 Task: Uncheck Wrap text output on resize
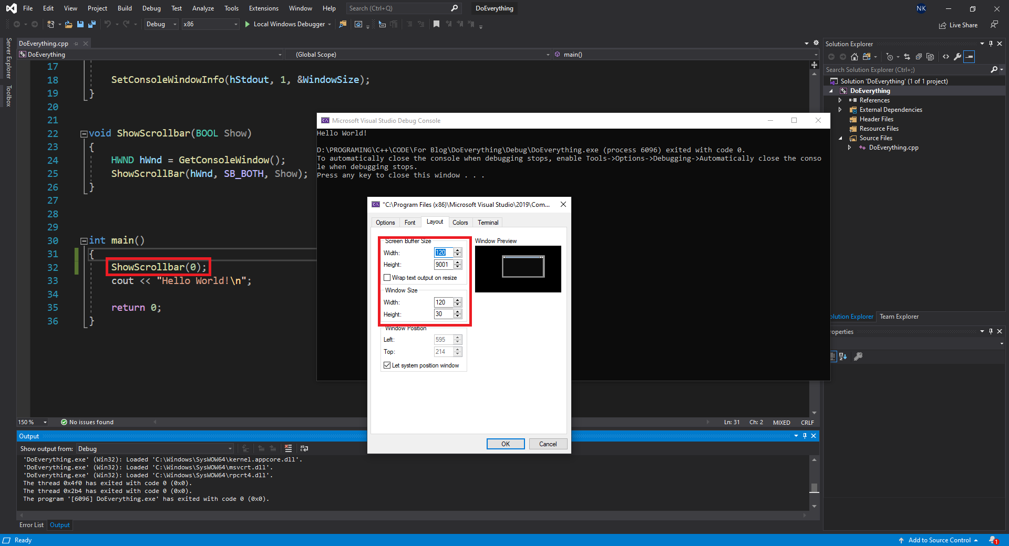[388, 278]
